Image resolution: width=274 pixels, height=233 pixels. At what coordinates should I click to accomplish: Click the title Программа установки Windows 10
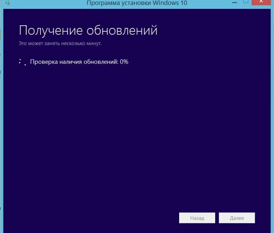[137, 3]
